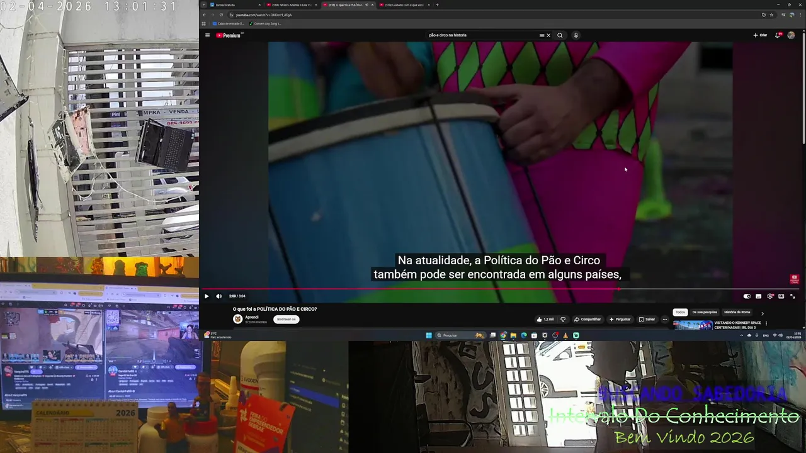806x453 pixels.
Task: Open the Aprendi channel avatar
Action: click(x=237, y=319)
